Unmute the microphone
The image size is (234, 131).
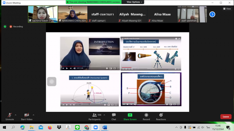(10, 117)
